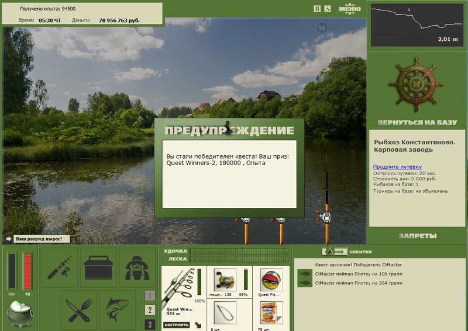Click 'CtMacter поймал Плотву на 264 грамм'
This screenshot has width=468, height=331.
(359, 283)
